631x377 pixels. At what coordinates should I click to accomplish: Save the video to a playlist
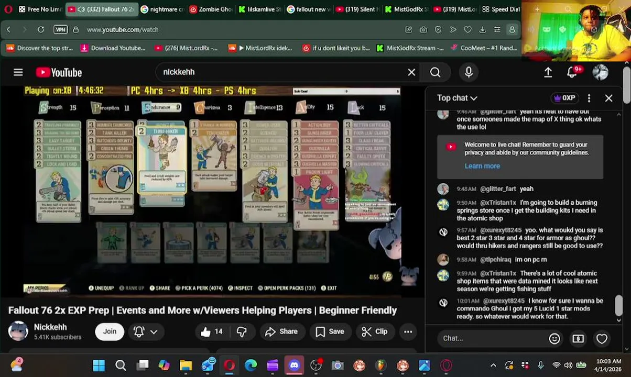point(330,331)
